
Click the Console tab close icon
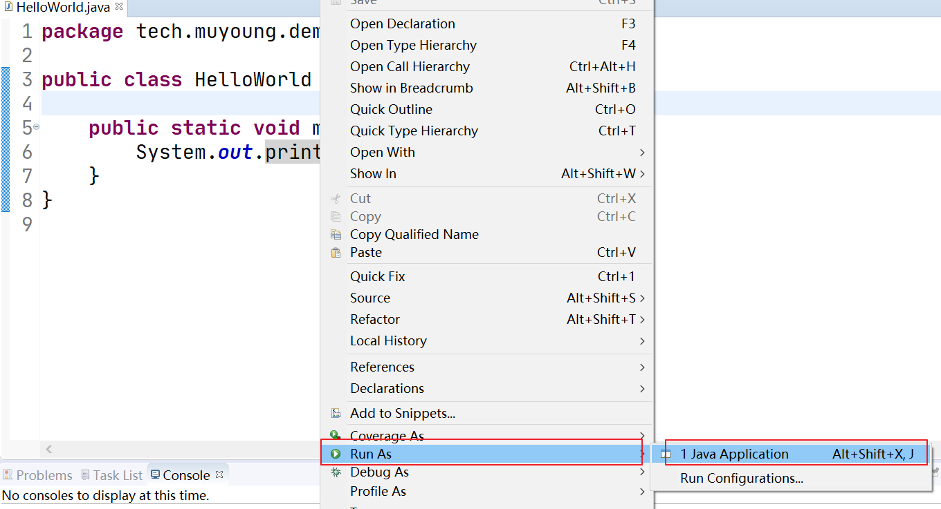pos(219,474)
